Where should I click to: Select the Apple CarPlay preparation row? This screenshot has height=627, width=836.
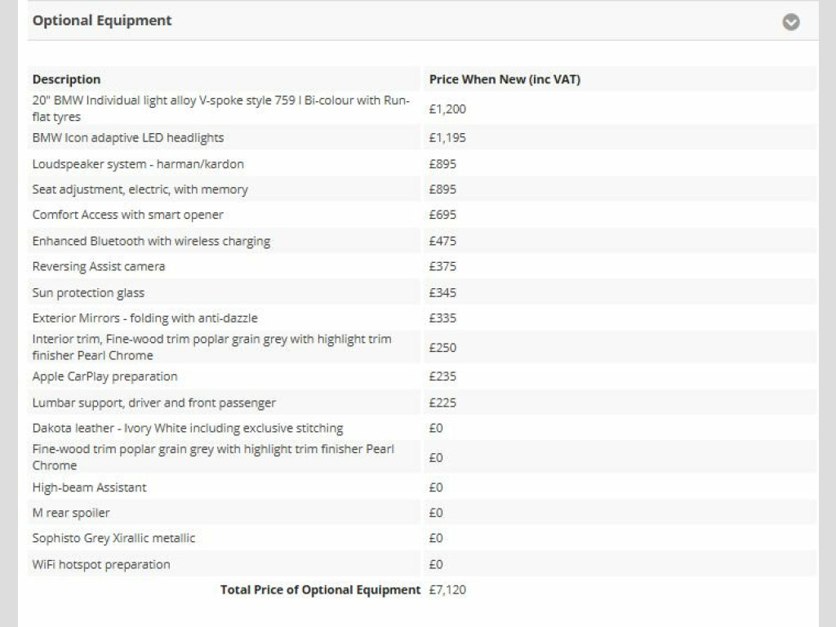click(104, 376)
